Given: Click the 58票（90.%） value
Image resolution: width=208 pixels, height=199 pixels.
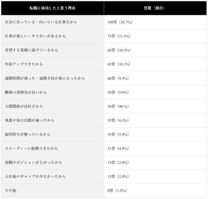Looking at the screenshot, I should tap(118, 106).
